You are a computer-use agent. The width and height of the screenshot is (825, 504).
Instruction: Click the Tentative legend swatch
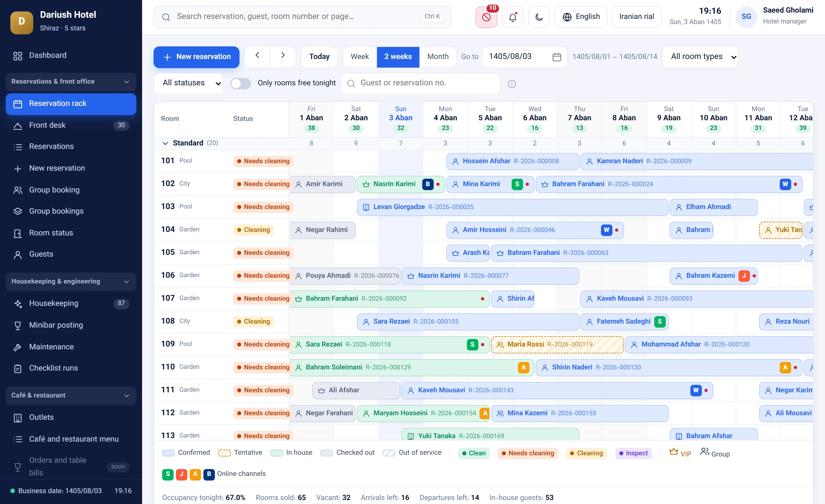coord(224,453)
